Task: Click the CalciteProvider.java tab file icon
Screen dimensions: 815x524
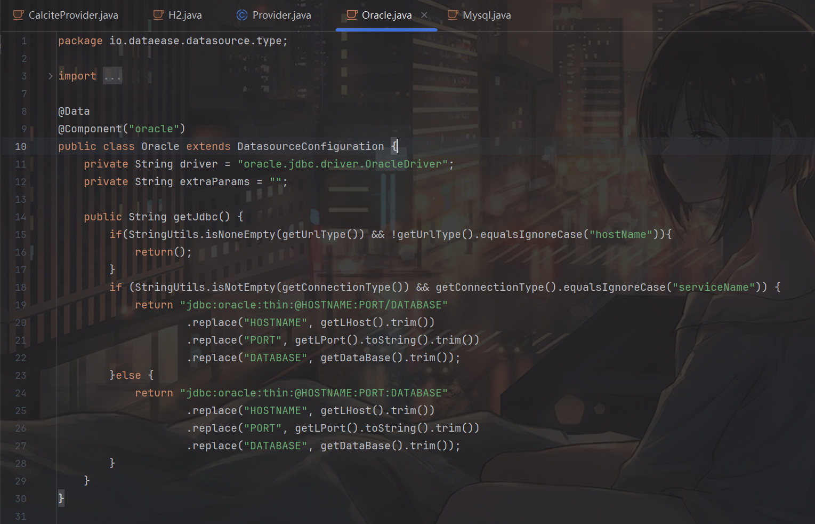Action: [19, 15]
